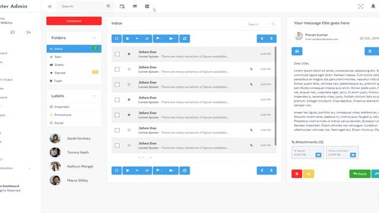This screenshot has width=379, height=213.
Task: Go to previous page using arrow above email list
Action: click(x=262, y=38)
